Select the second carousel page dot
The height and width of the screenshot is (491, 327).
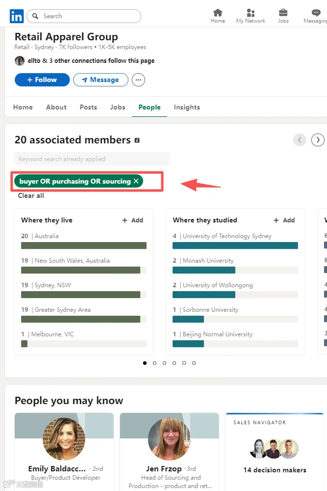pyautogui.click(x=154, y=363)
